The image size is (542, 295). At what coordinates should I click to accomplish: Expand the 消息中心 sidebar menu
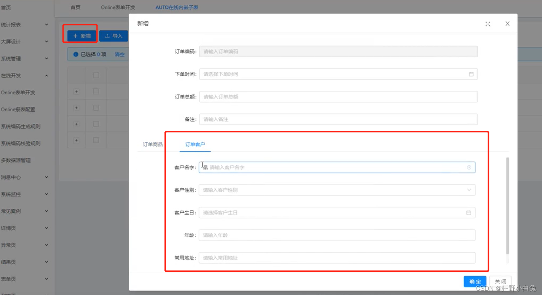click(x=46, y=177)
